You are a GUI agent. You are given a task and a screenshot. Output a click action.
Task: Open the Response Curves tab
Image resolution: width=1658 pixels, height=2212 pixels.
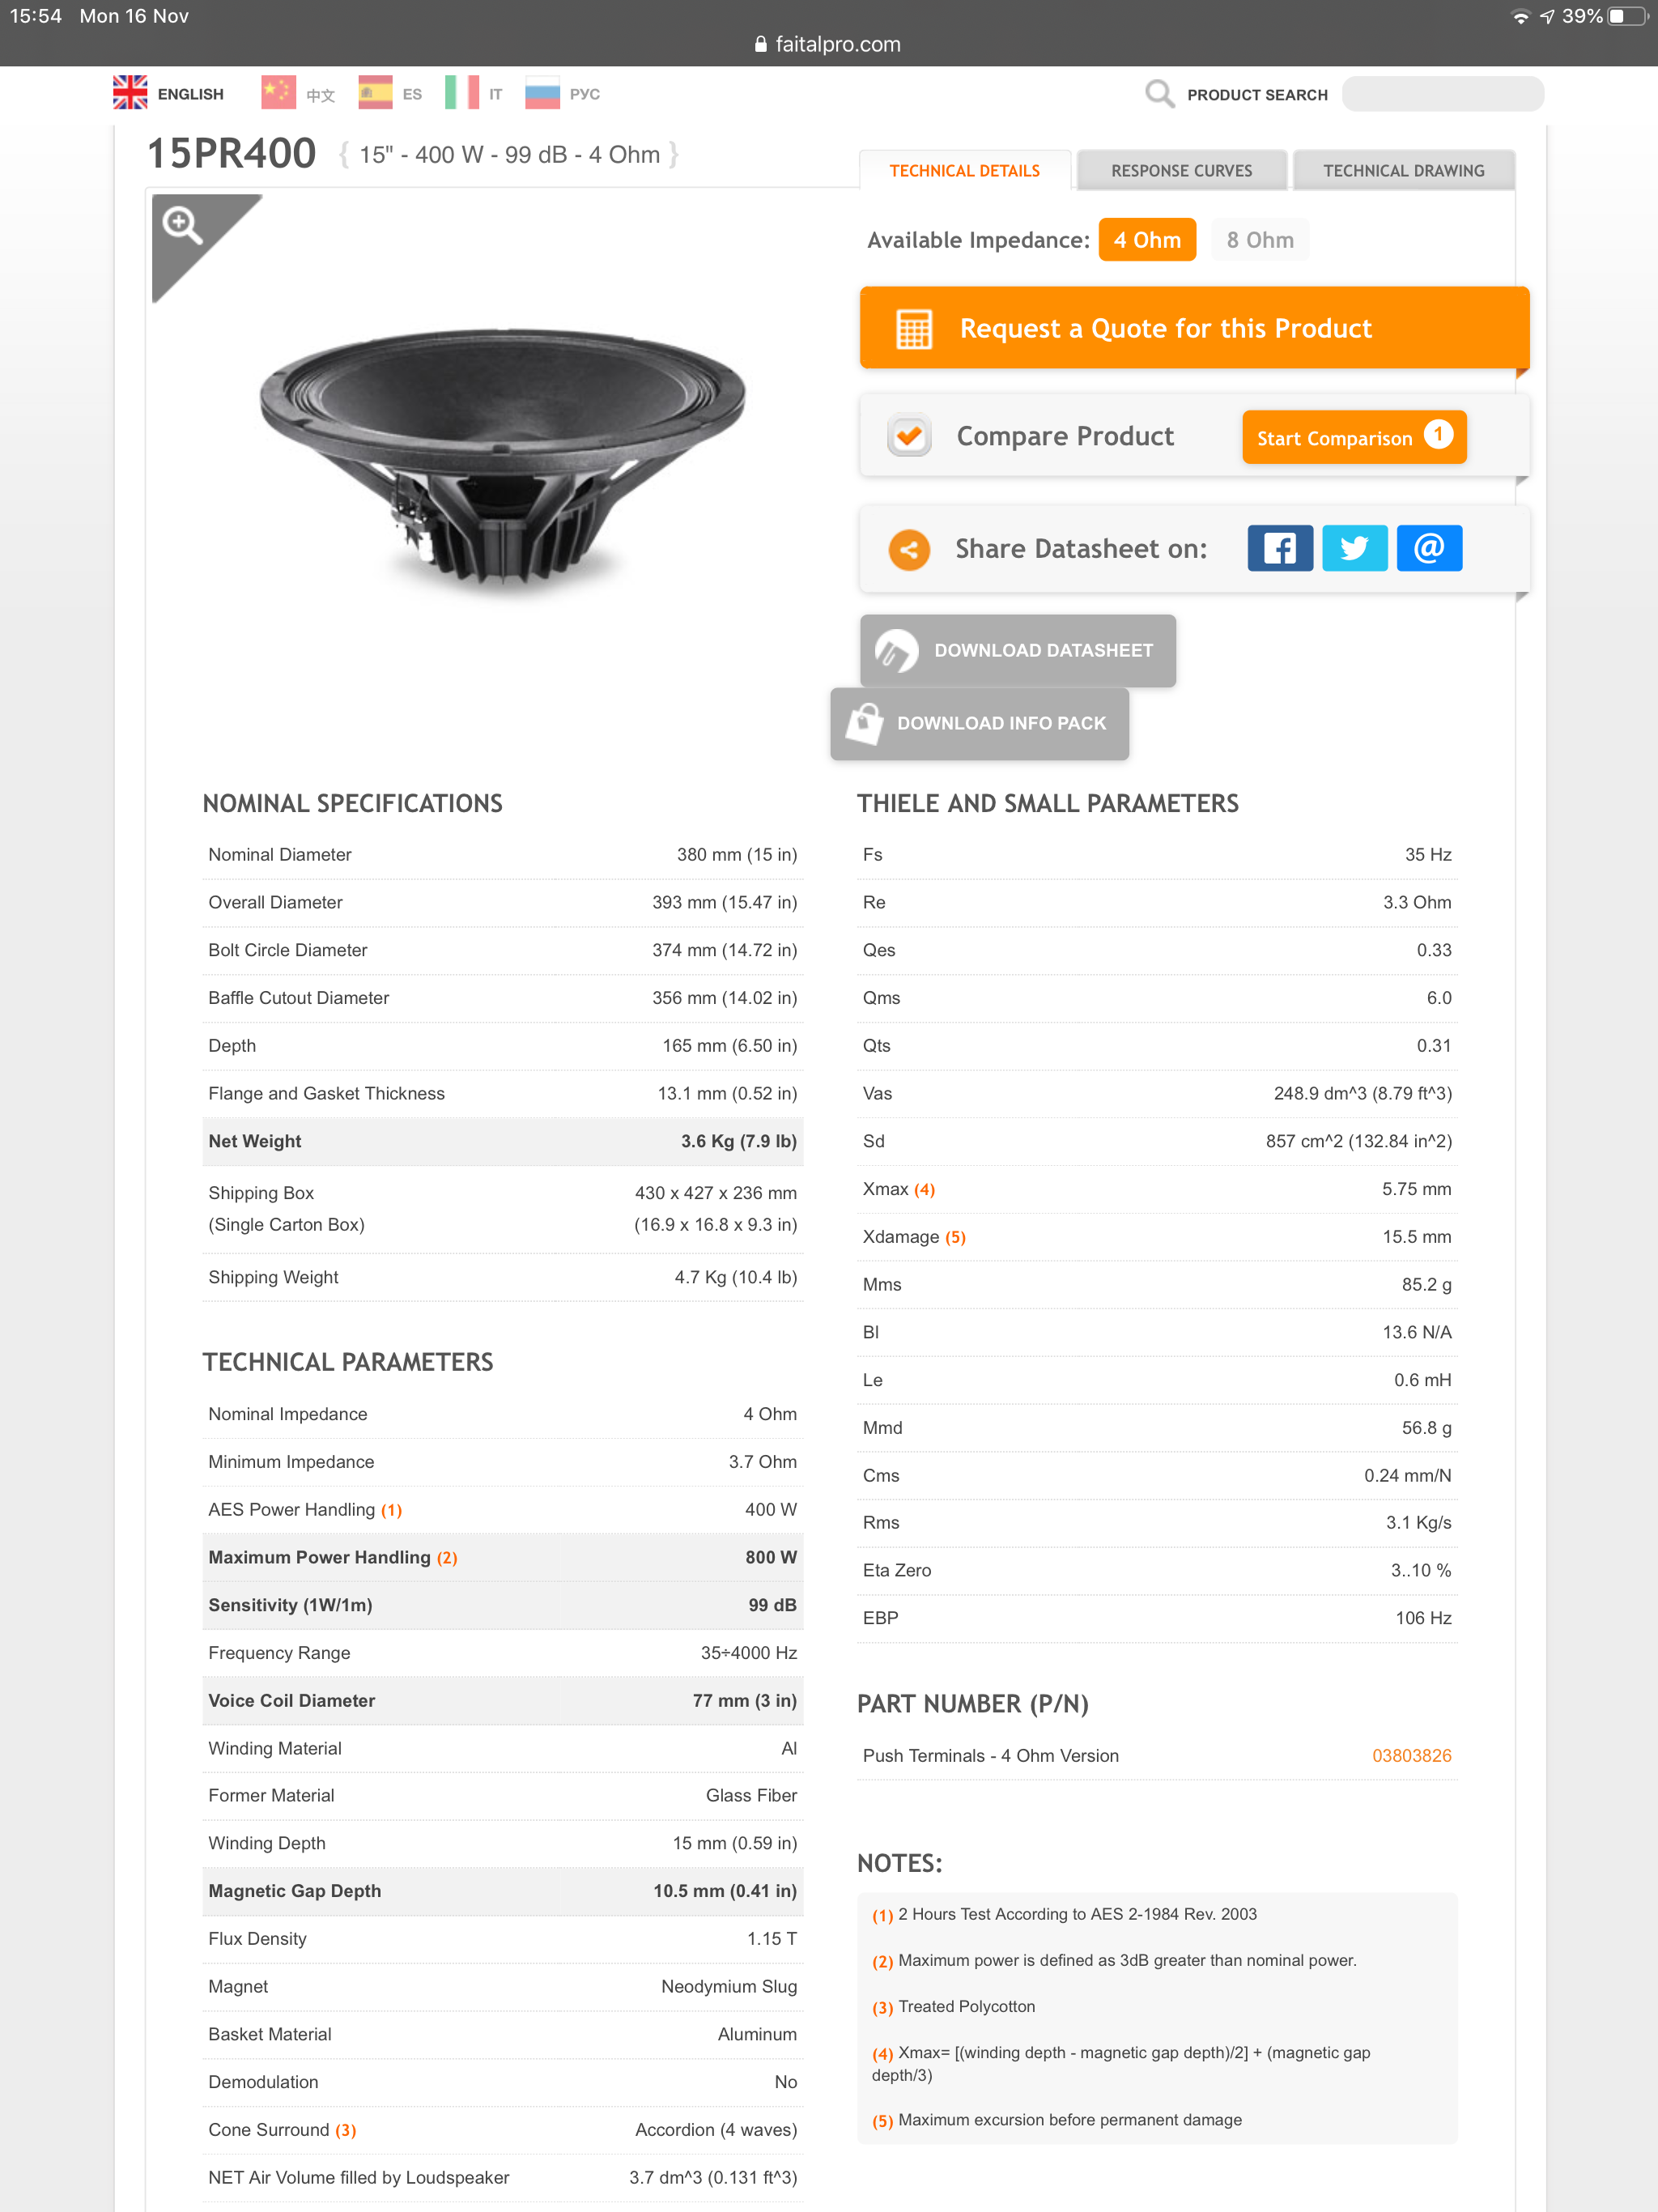(x=1181, y=170)
